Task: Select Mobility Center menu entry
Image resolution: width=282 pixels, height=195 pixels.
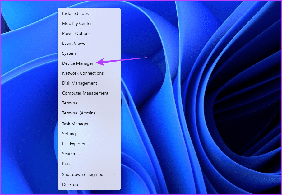Action: 77,24
